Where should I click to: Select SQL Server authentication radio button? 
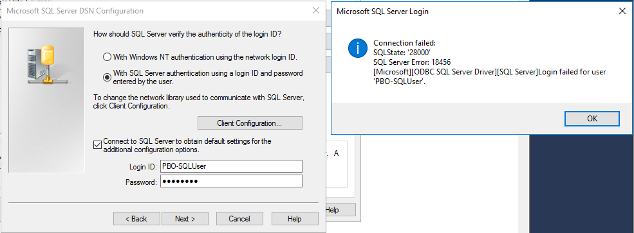point(107,78)
